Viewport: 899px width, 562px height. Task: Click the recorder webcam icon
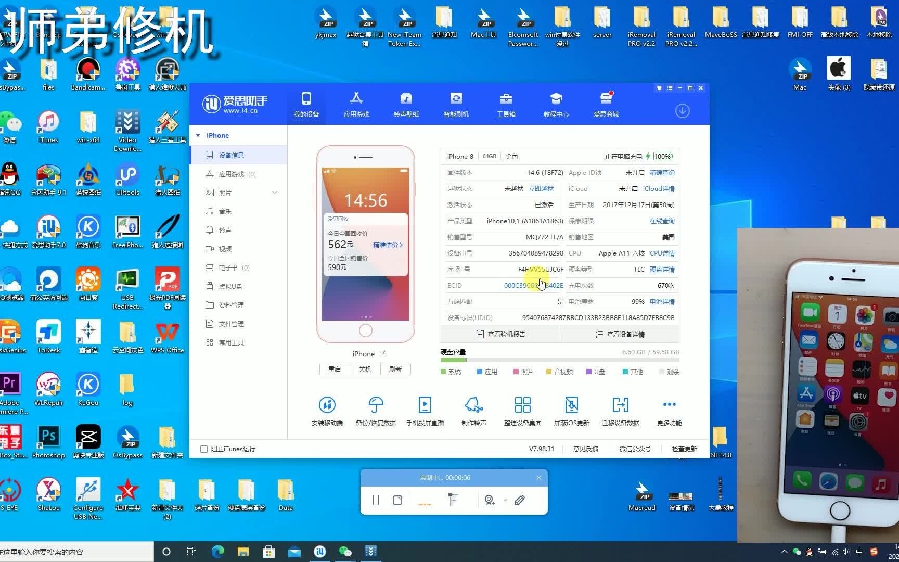click(489, 500)
